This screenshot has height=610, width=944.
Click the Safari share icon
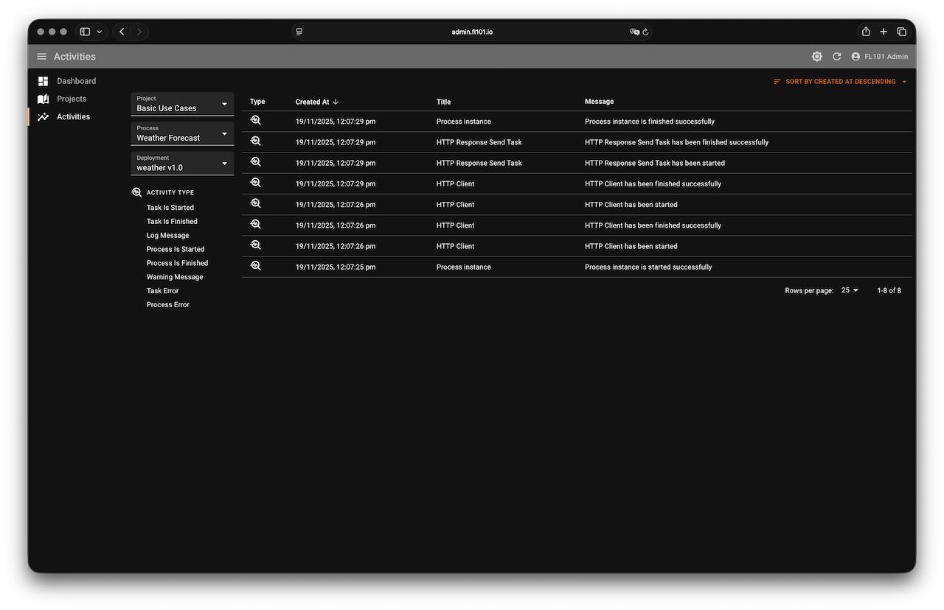(x=866, y=32)
